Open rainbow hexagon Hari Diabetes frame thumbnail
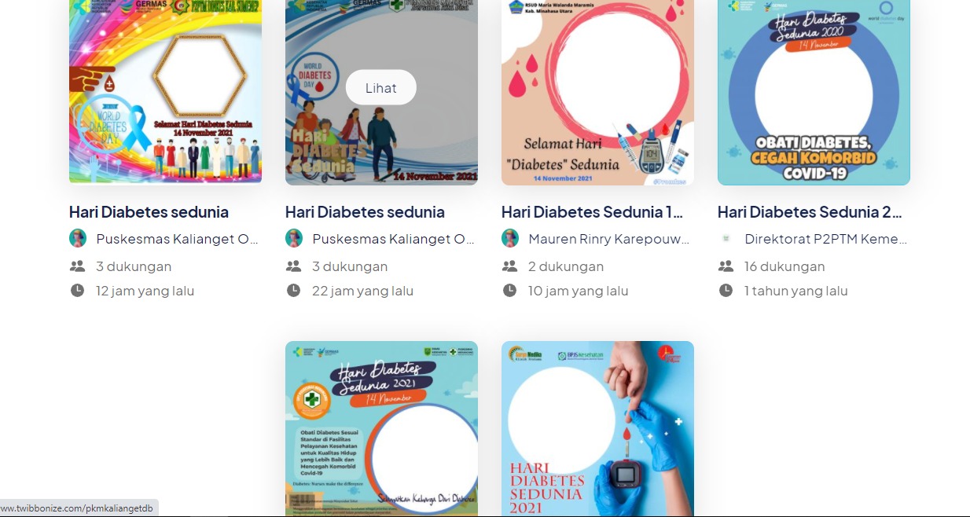 point(165,91)
